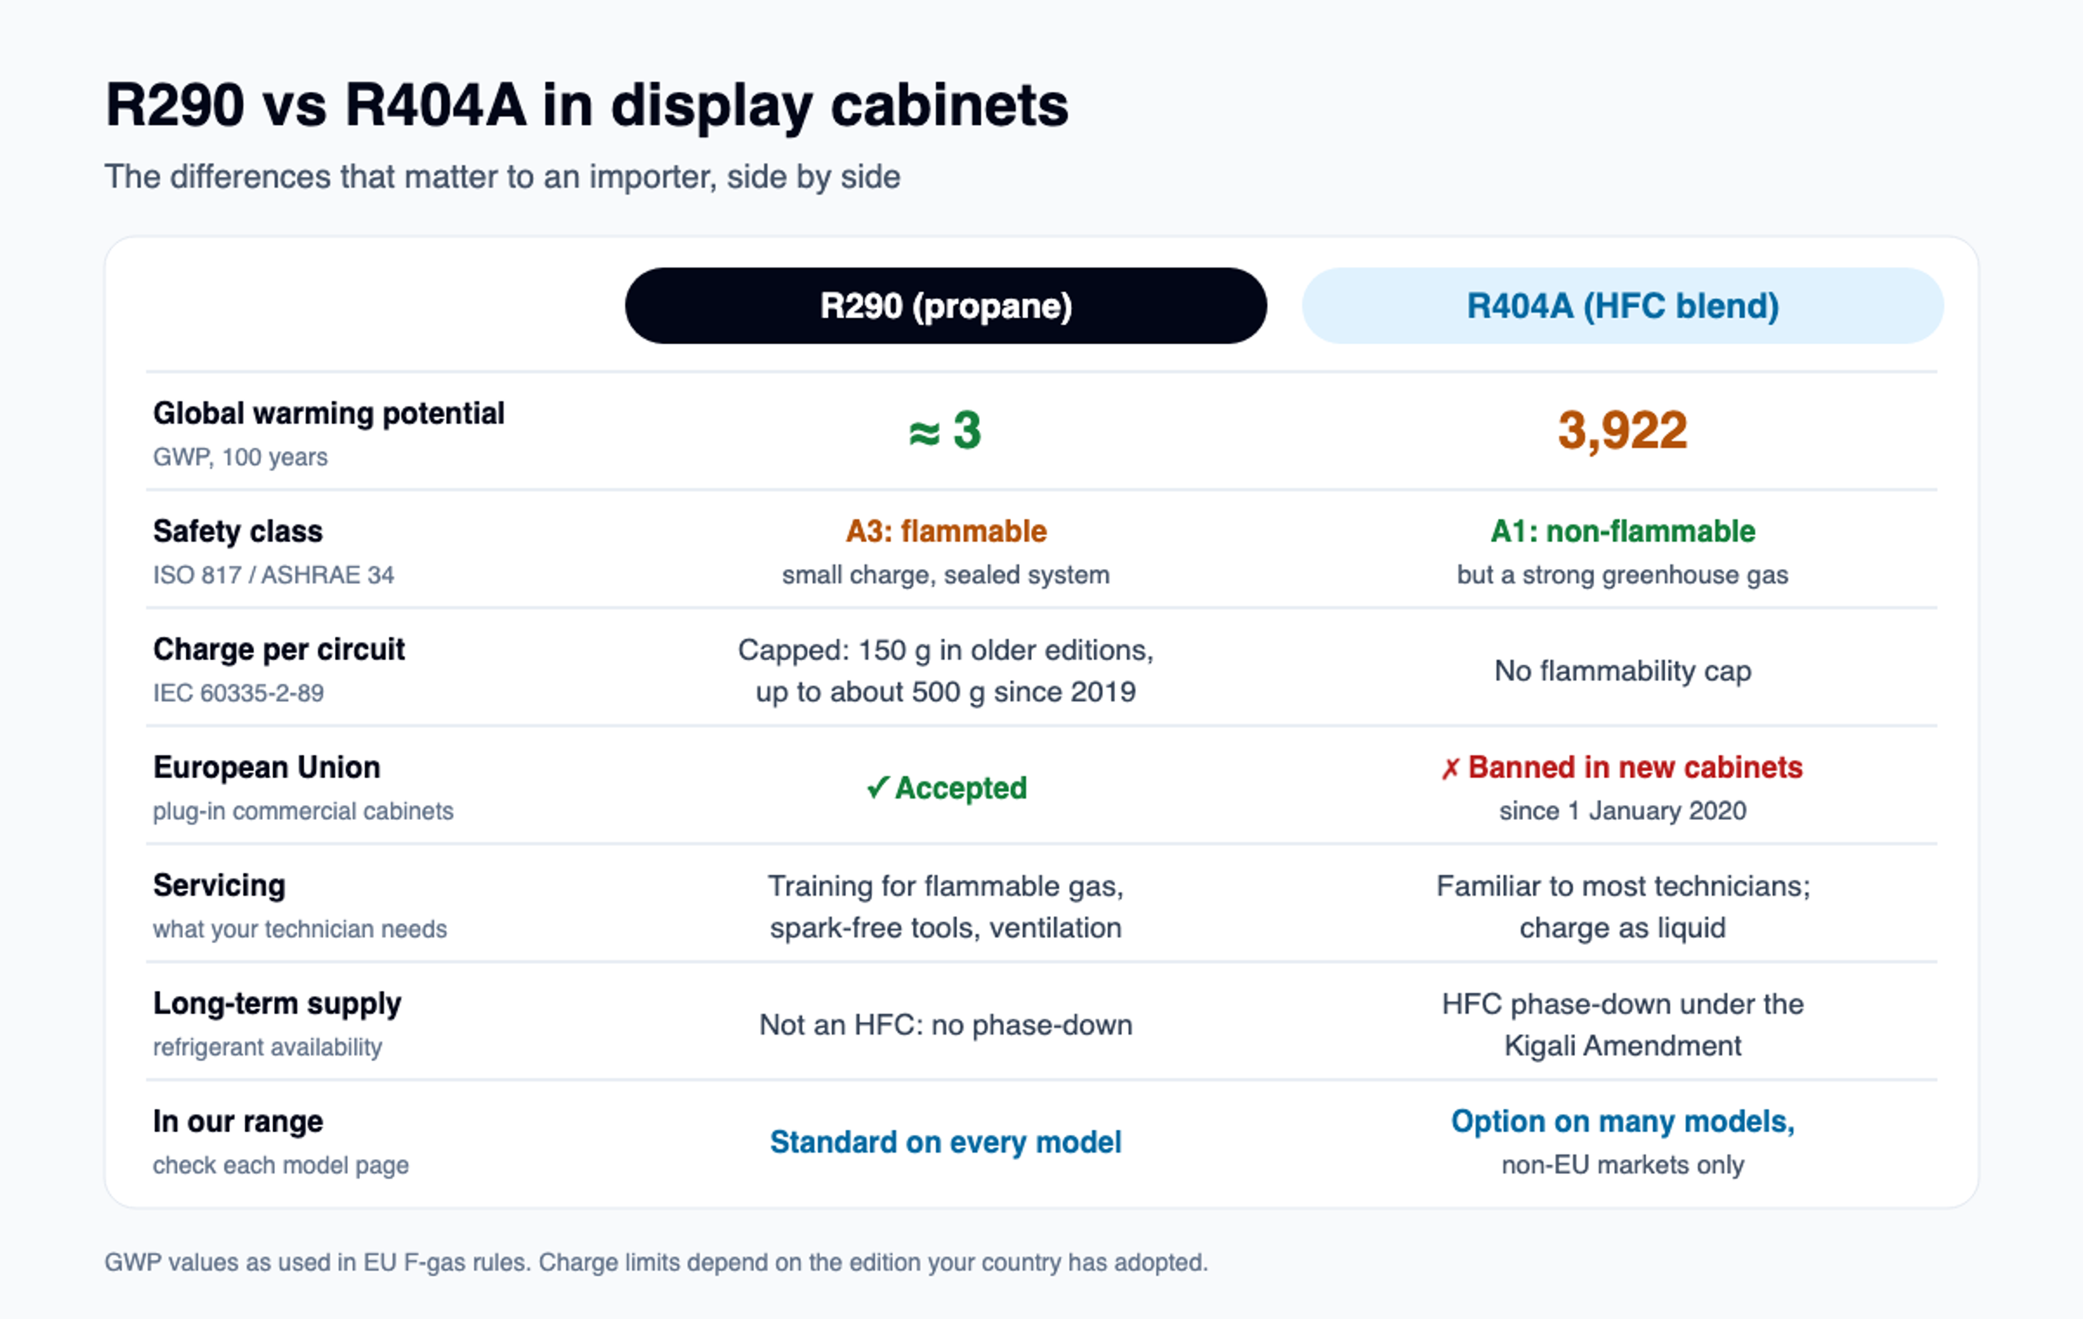This screenshot has width=2083, height=1319.
Task: Click the 'Safety class' row label
Action: 238,531
